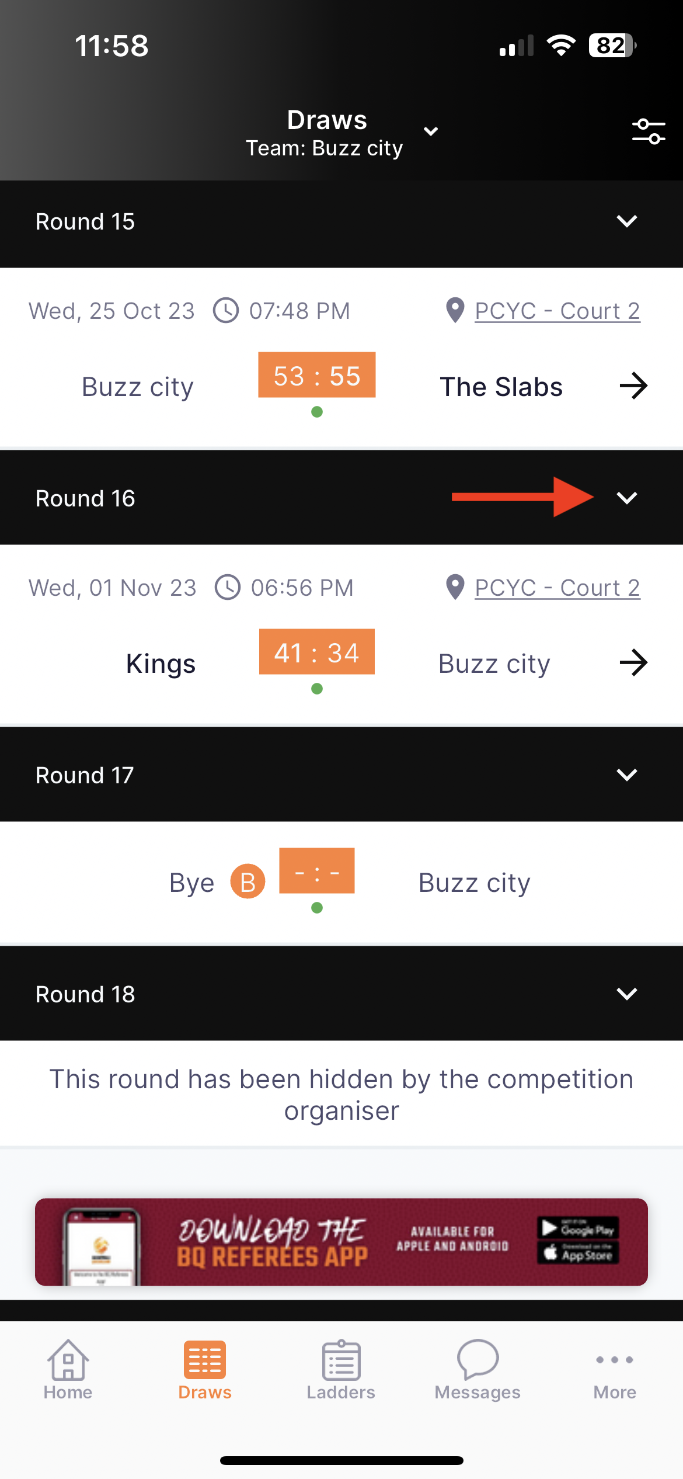Tap the 41 : 34 score box
683x1479 pixels.
[x=317, y=652]
